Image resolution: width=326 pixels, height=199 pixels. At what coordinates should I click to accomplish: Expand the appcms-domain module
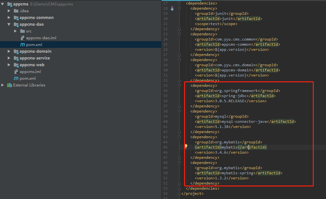9,51
